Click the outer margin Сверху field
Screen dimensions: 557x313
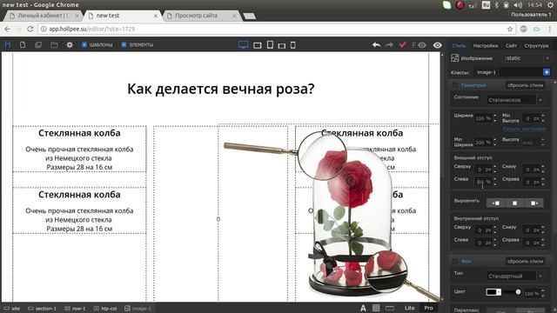483,170
